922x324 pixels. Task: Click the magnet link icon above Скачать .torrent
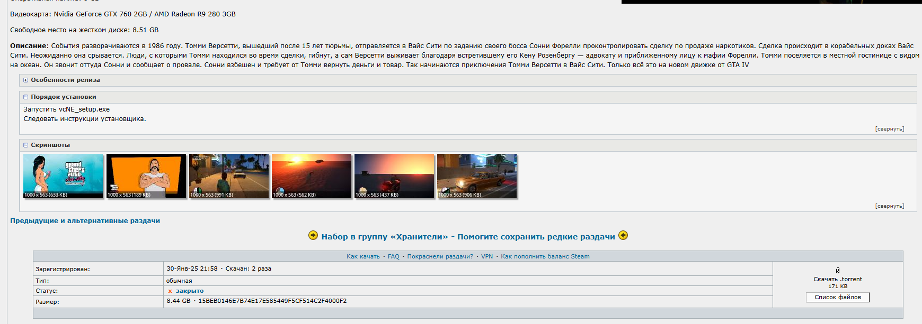tap(838, 271)
